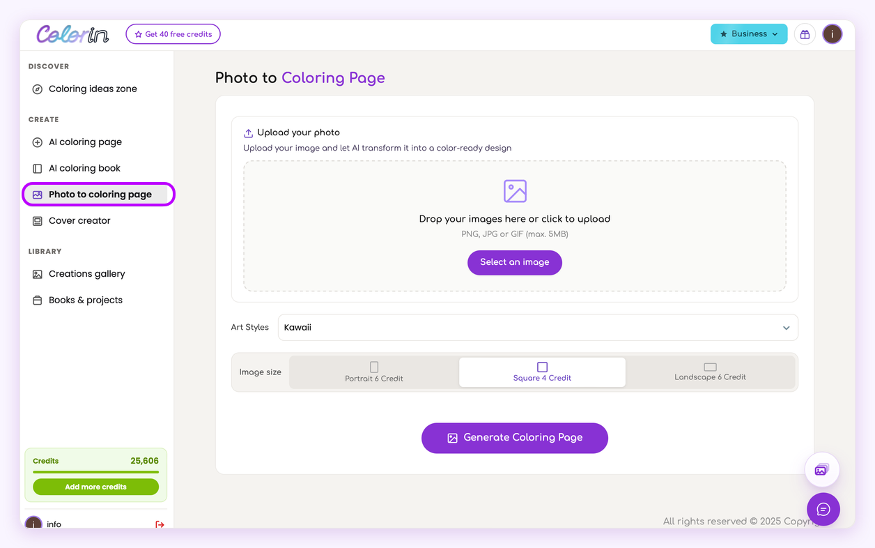Select Landscape 6 Credit image size
The image size is (875, 548).
click(x=710, y=372)
